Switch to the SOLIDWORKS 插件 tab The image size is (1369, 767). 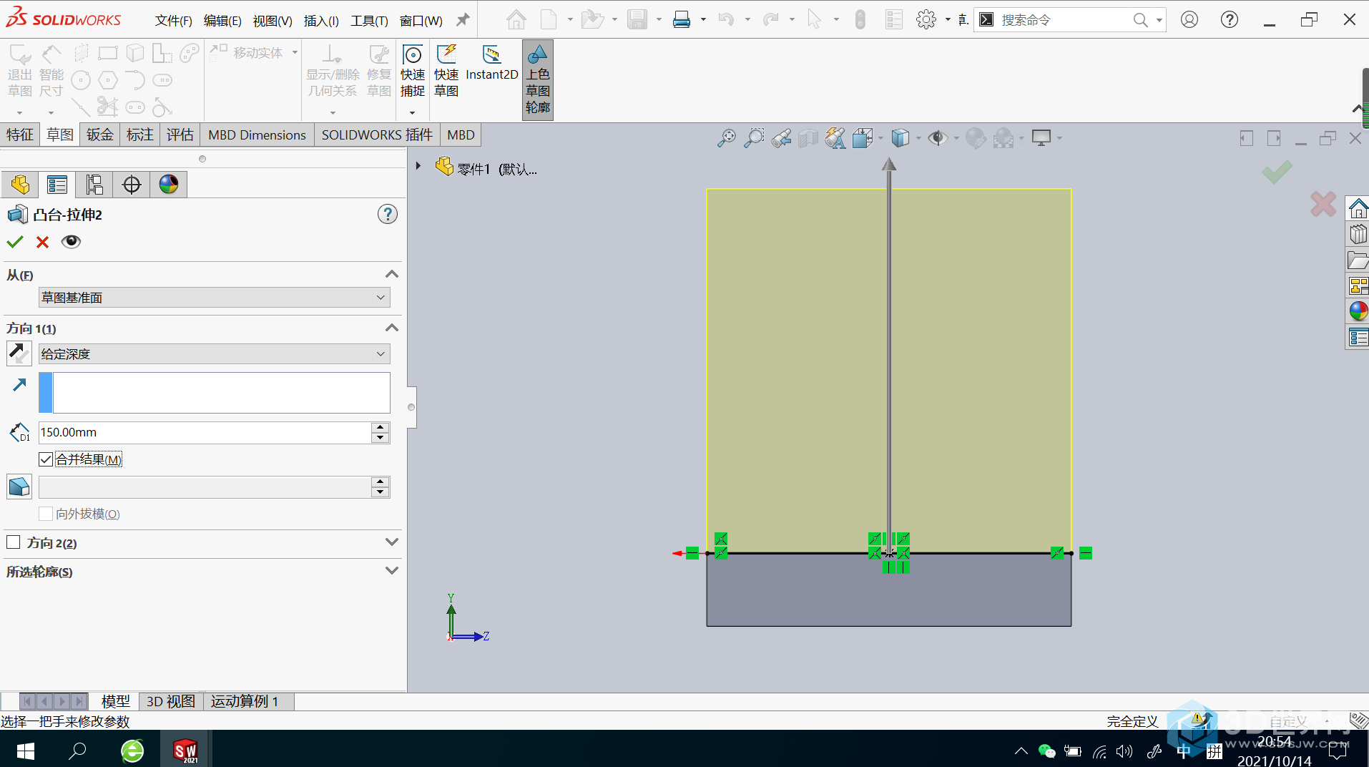377,135
